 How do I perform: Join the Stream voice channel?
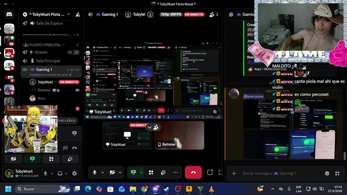click(x=51, y=52)
